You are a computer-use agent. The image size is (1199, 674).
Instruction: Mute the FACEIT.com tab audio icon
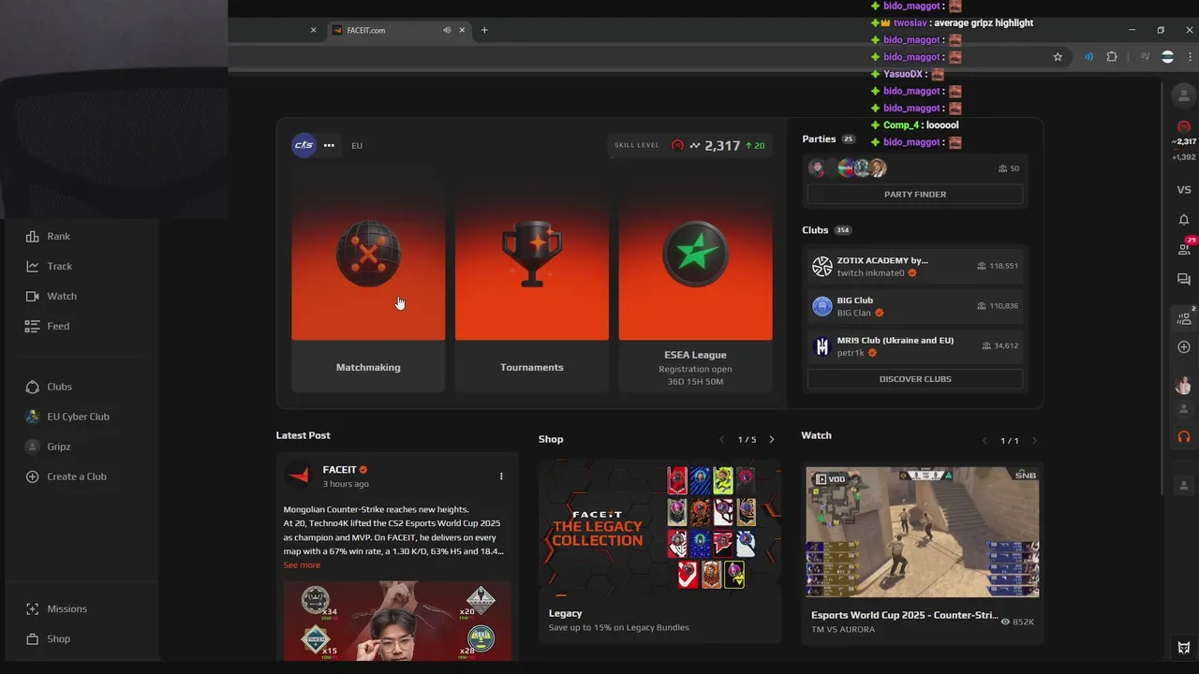coord(447,30)
